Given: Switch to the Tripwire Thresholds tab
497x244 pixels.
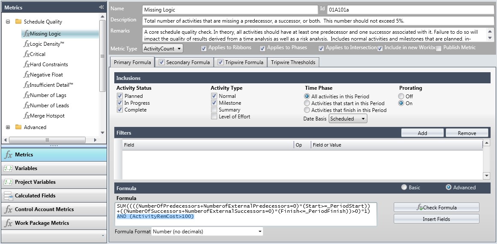Looking at the screenshot, I should point(293,62).
